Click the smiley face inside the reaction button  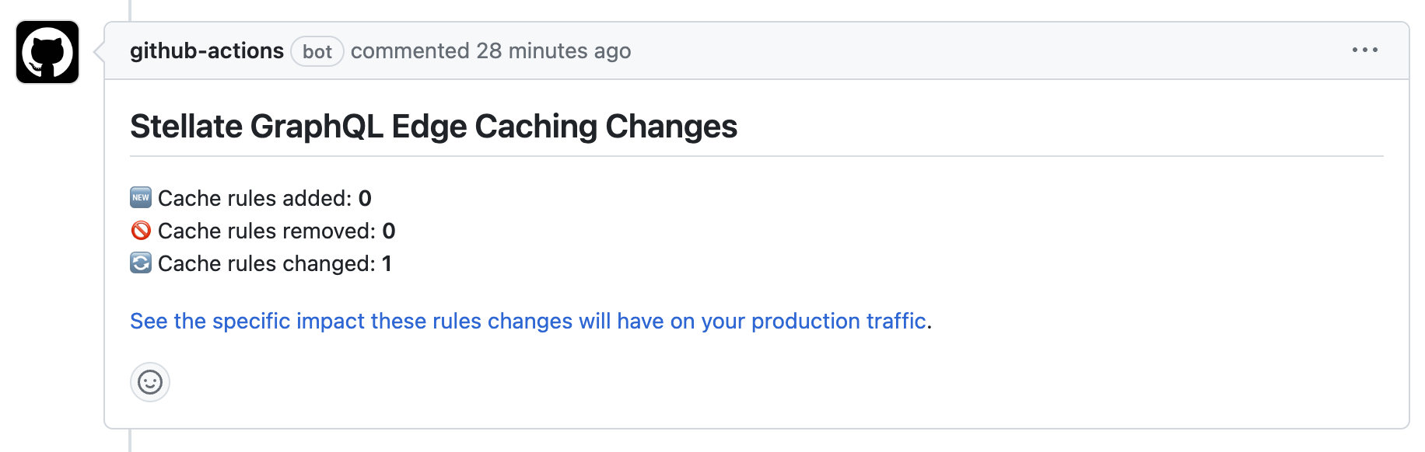pos(150,382)
